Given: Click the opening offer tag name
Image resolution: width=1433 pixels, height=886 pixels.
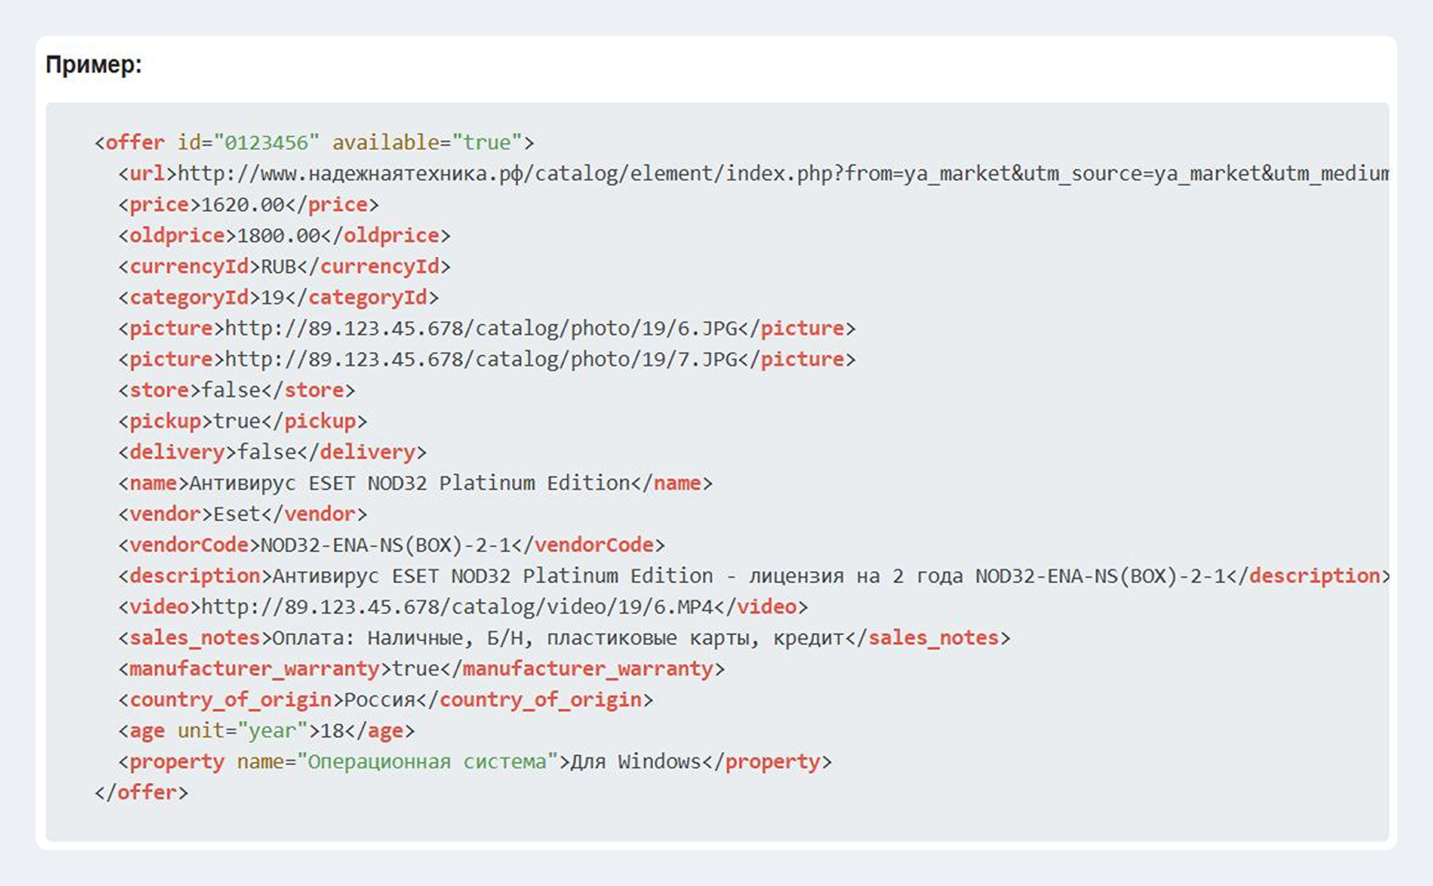Looking at the screenshot, I should [x=134, y=143].
